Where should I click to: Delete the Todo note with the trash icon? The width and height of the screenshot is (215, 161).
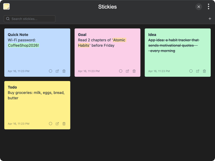pos(64,124)
